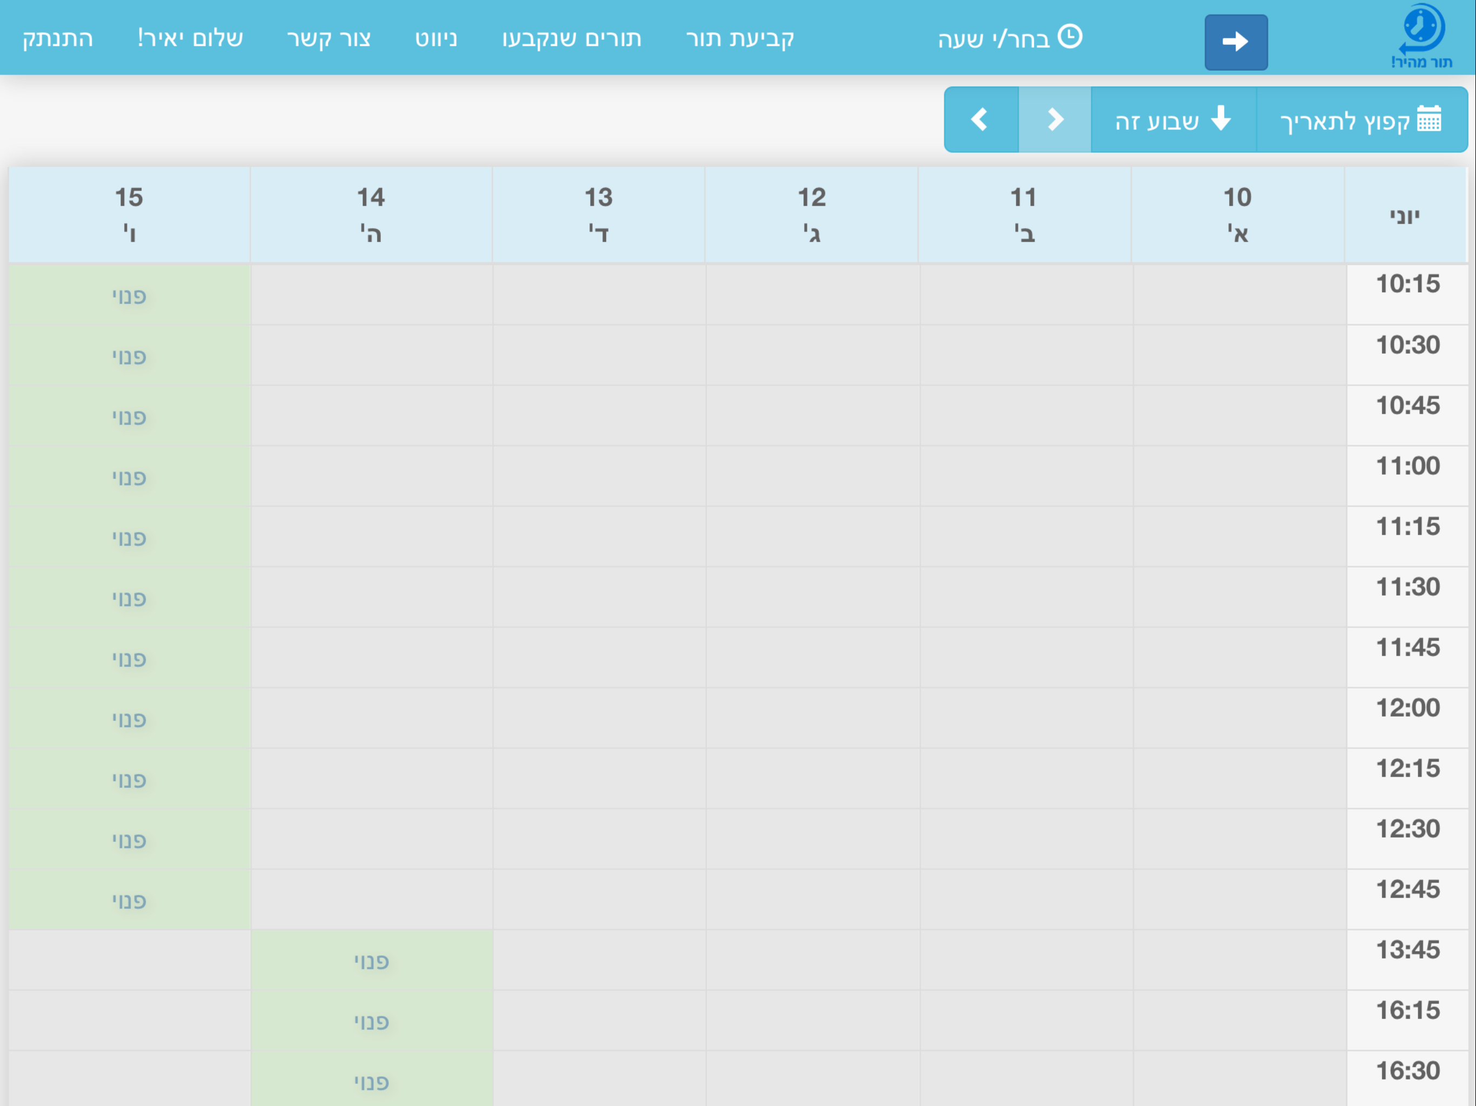The height and width of the screenshot is (1106, 1476).
Task: Select free slot on 15 at 11:45
Action: (x=130, y=658)
